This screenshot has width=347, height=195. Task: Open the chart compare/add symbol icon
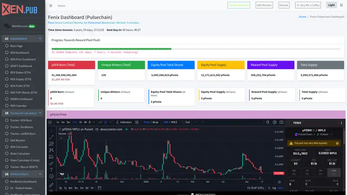pos(50,122)
